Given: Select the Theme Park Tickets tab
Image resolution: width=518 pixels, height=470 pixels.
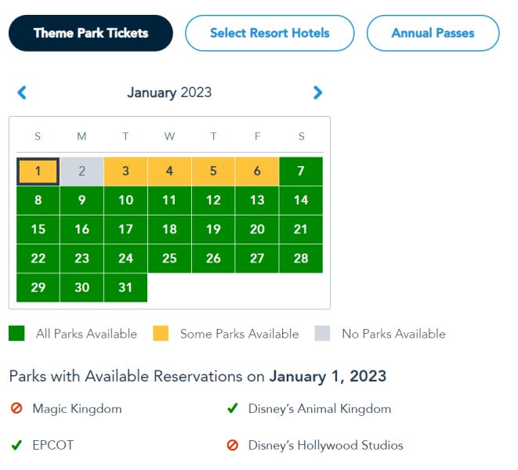Looking at the screenshot, I should pyautogui.click(x=91, y=33).
